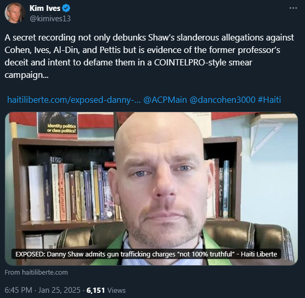The image size is (305, 298).
Task: Click the trailing campaign… text of tweet
Action: tap(26, 75)
